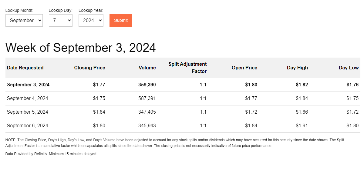This screenshot has width=364, height=170.
Task: Open the Lookup Month dropdown
Action: (x=24, y=20)
